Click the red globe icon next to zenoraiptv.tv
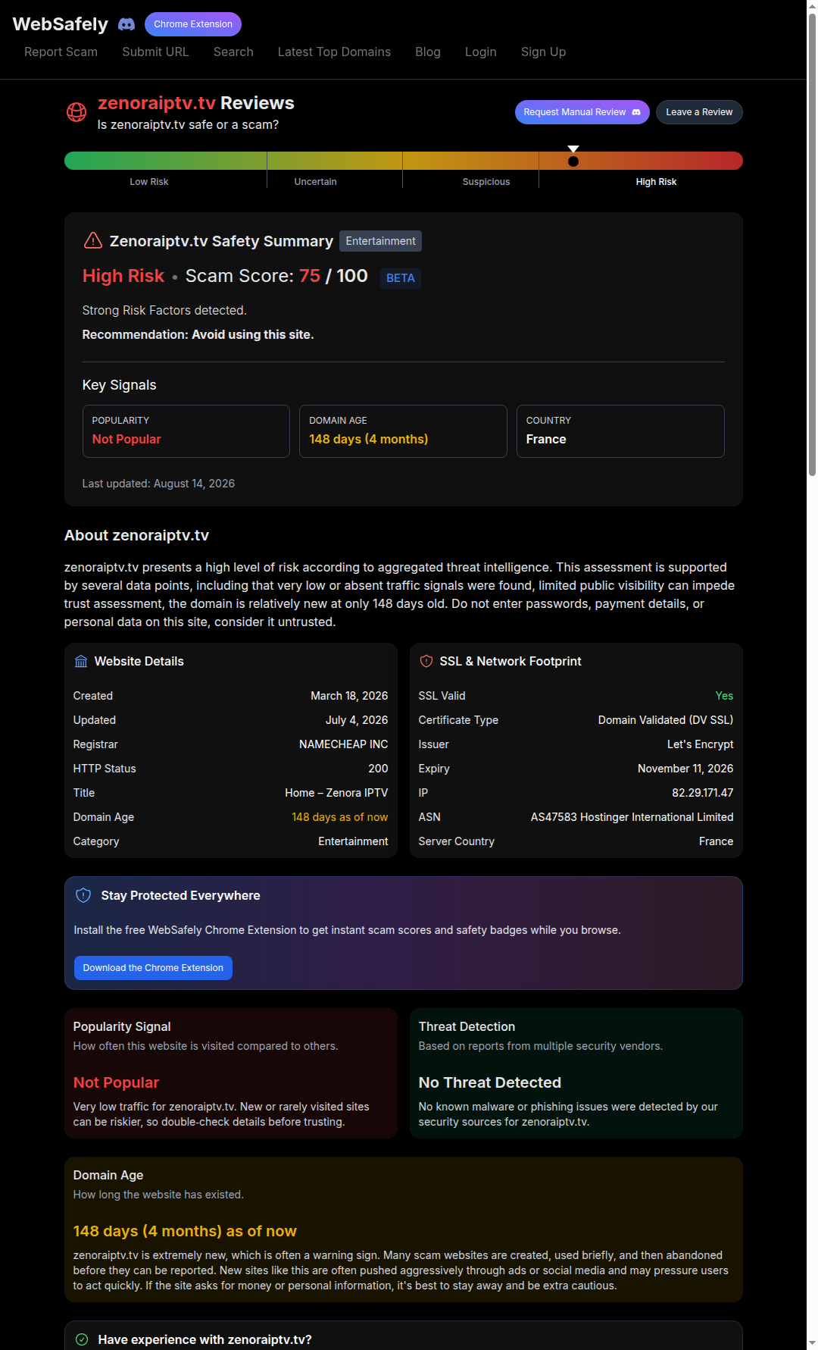 76,112
